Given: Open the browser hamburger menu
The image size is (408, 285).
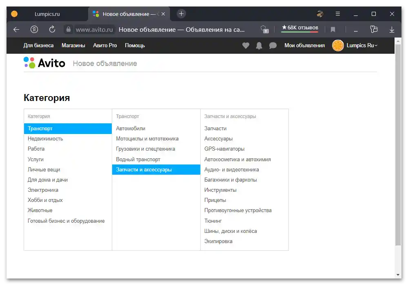Looking at the screenshot, I should pyautogui.click(x=338, y=14).
